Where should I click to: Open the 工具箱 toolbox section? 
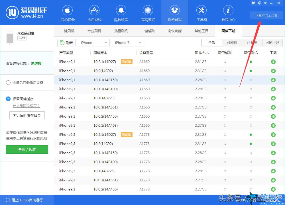[201, 13]
